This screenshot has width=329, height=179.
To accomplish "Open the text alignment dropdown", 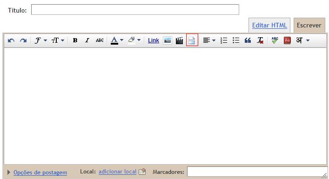I will coord(209,40).
